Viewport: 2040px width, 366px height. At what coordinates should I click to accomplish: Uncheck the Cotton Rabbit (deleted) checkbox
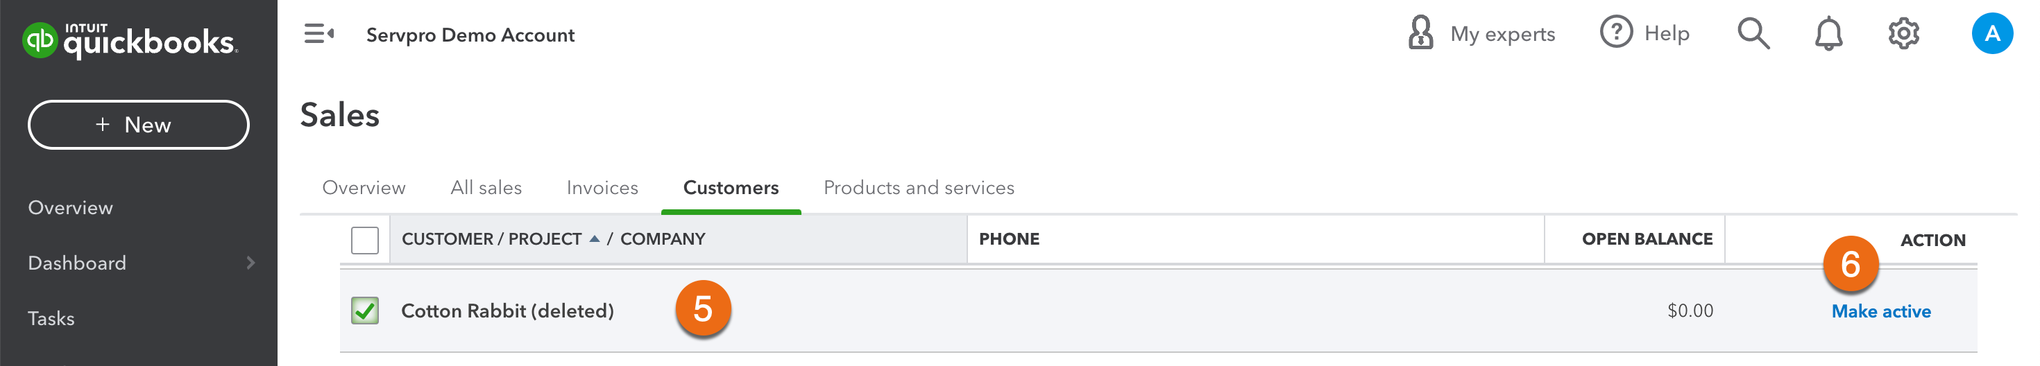[364, 311]
